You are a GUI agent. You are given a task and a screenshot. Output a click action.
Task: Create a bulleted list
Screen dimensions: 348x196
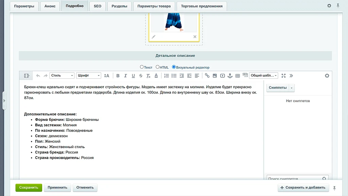pyautogui.click(x=174, y=76)
